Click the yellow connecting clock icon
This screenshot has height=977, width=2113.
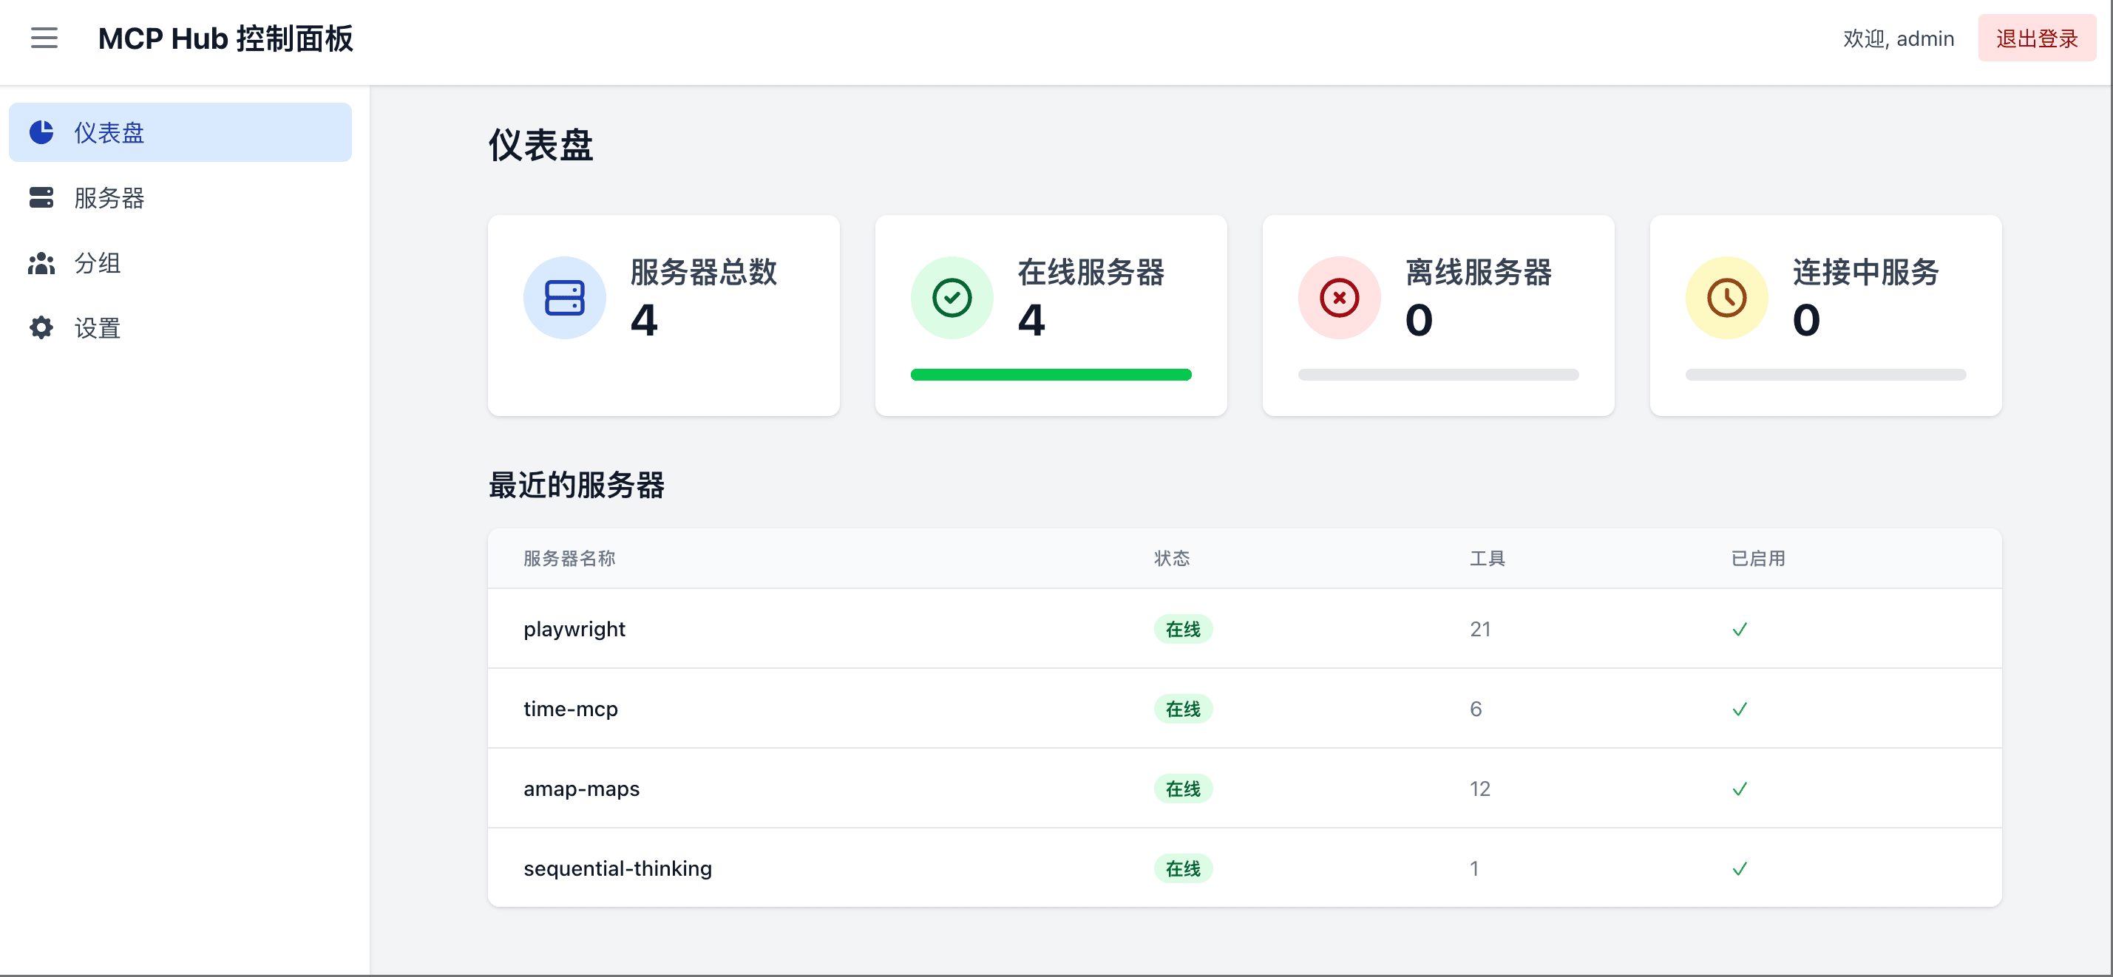point(1726,298)
